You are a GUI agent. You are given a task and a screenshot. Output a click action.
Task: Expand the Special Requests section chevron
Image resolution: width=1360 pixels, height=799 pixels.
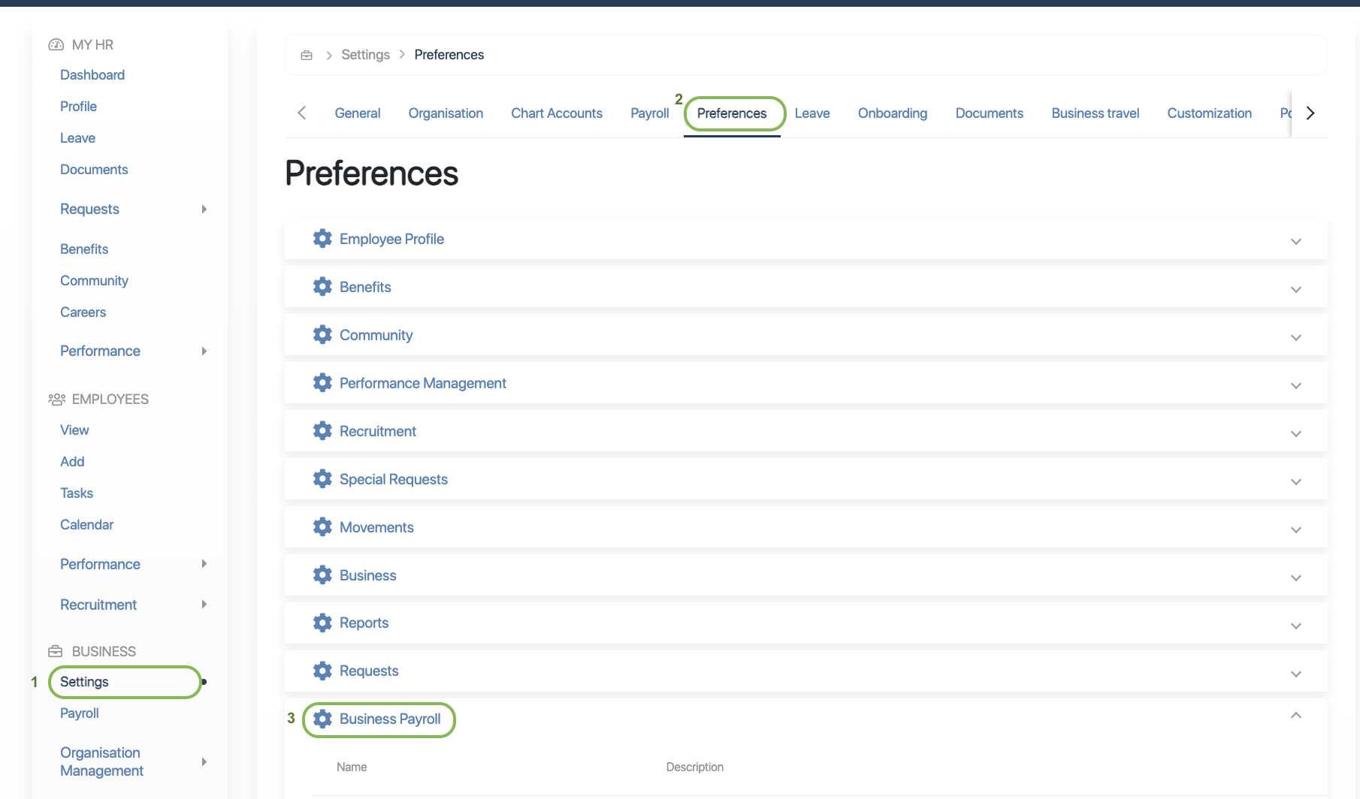point(1295,481)
